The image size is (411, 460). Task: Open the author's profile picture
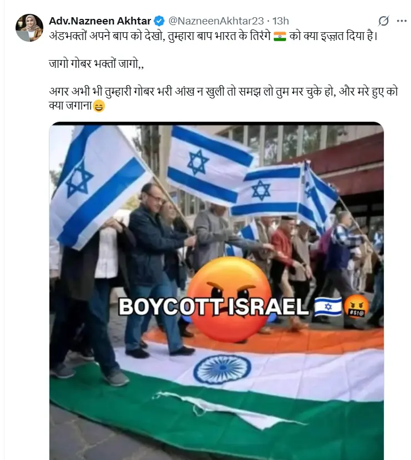click(29, 28)
